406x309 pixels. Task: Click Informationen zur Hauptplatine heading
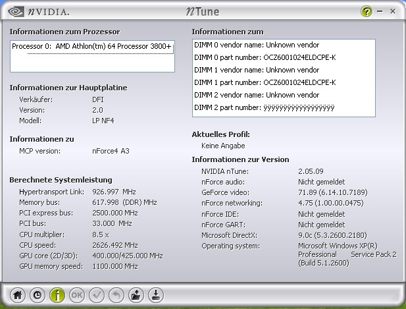tap(68, 88)
